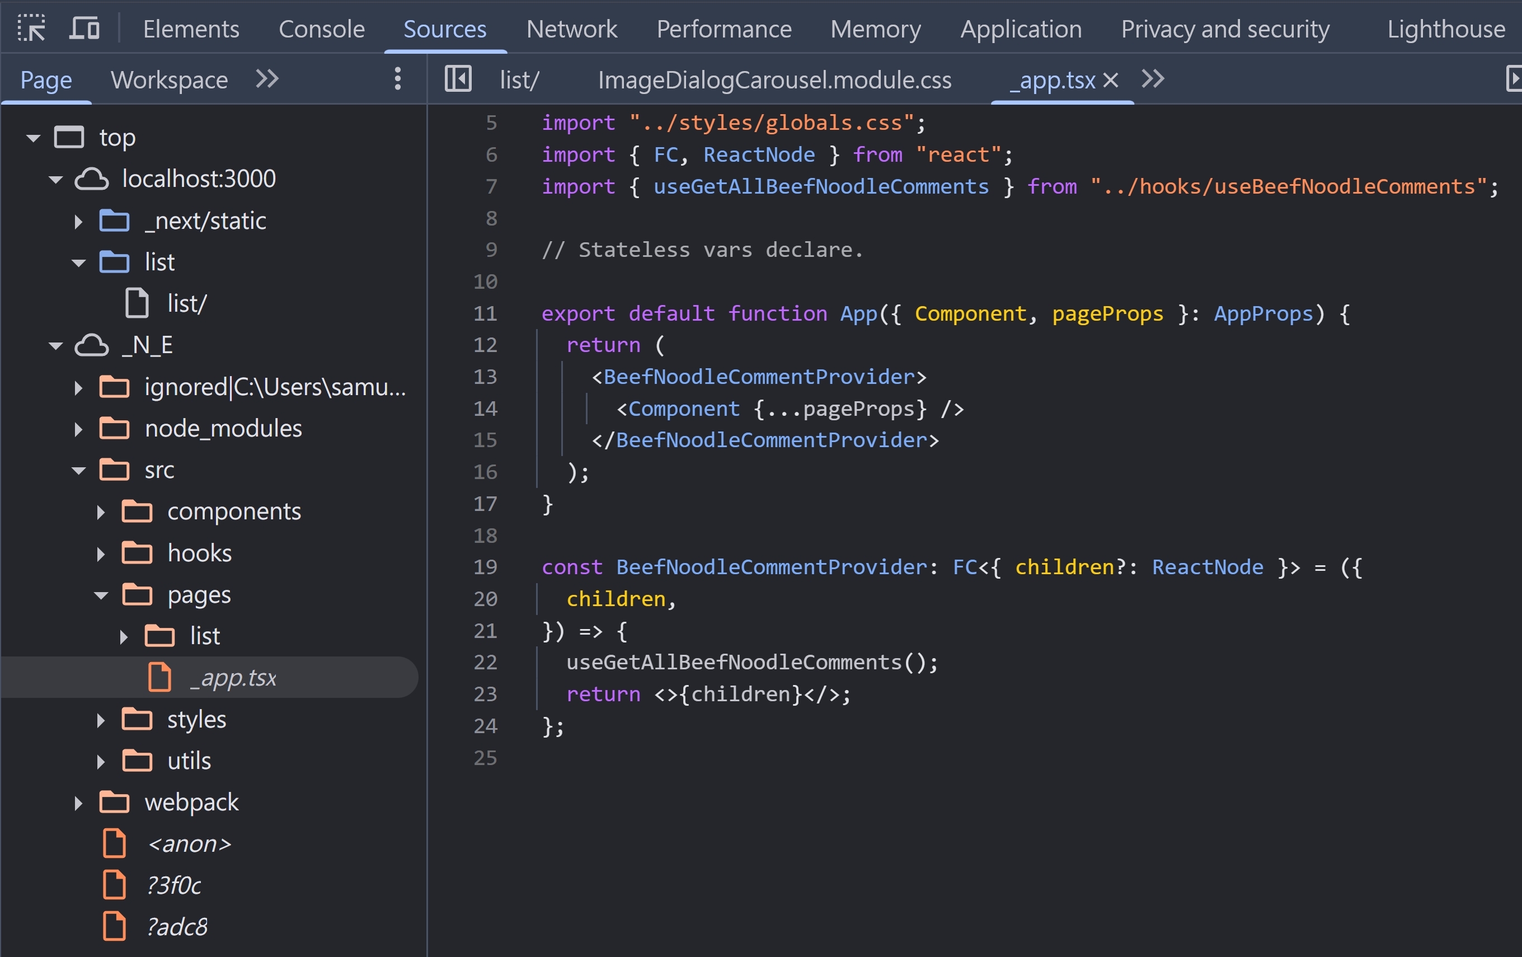1522x957 pixels.
Task: Select the _app.tsx editor tab
Action: coord(1053,79)
